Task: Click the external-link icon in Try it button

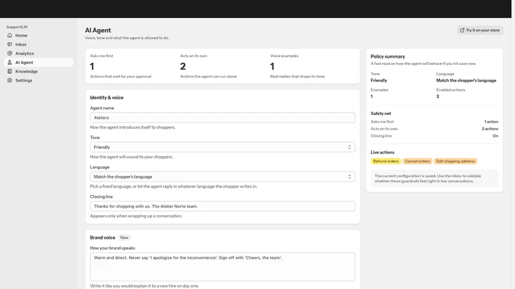Action: click(462, 30)
